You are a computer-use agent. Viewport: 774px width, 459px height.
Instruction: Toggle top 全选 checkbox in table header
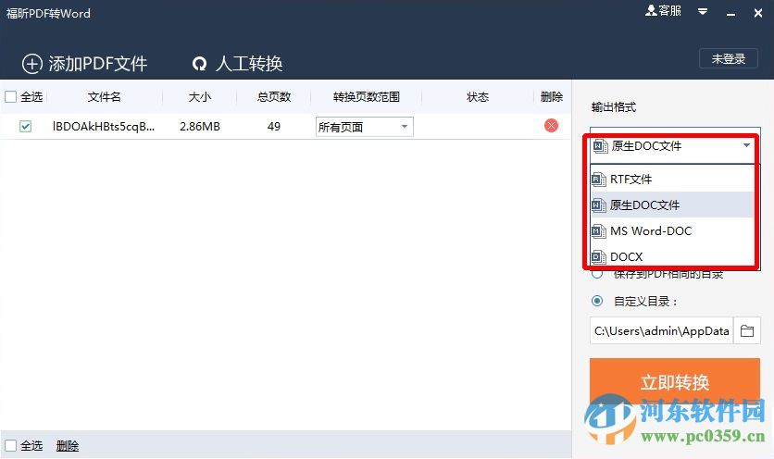[x=10, y=97]
